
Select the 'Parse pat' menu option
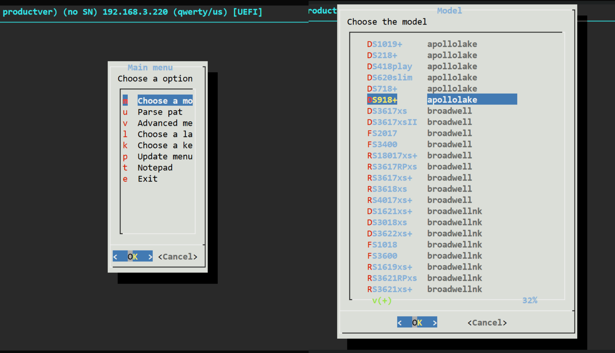[x=160, y=112]
